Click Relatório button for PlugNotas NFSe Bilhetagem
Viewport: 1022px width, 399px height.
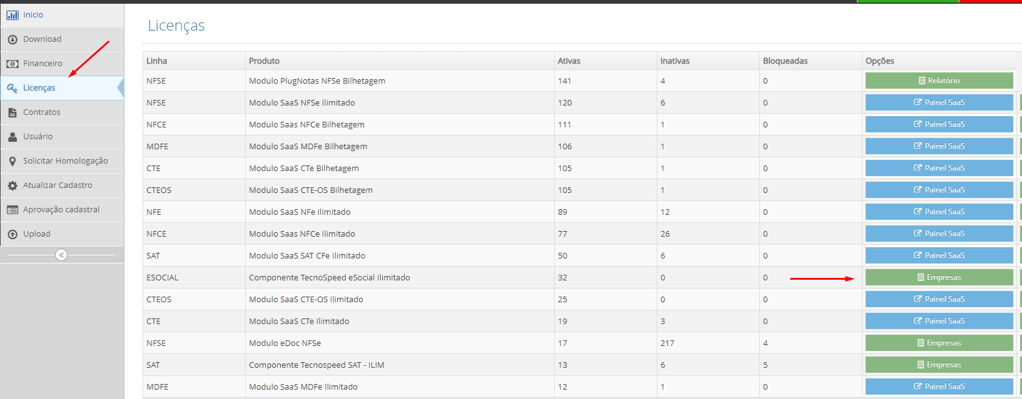[x=939, y=81]
